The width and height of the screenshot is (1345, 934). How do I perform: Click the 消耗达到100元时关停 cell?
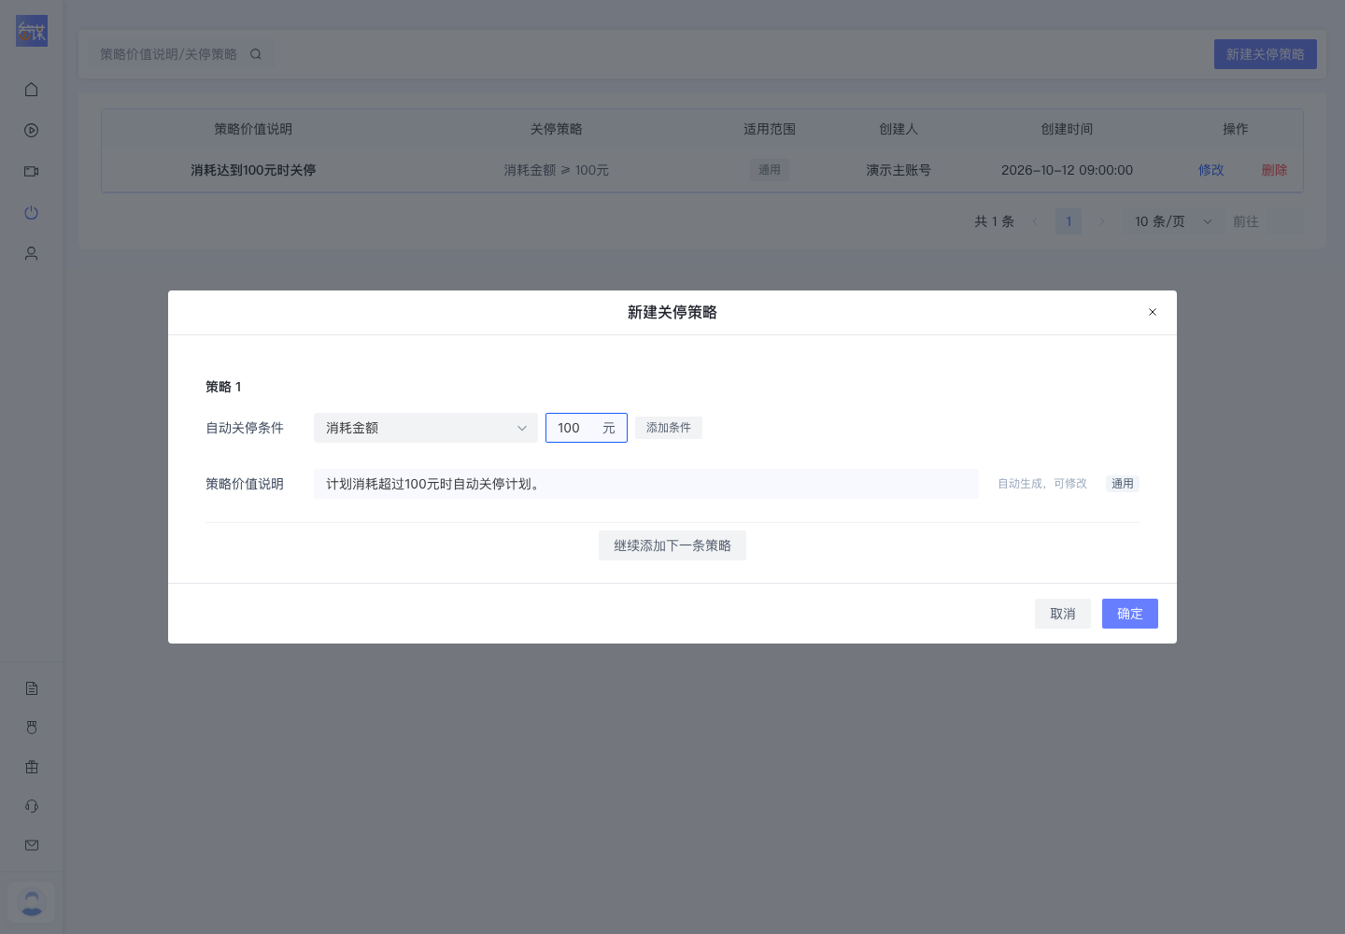pos(253,170)
